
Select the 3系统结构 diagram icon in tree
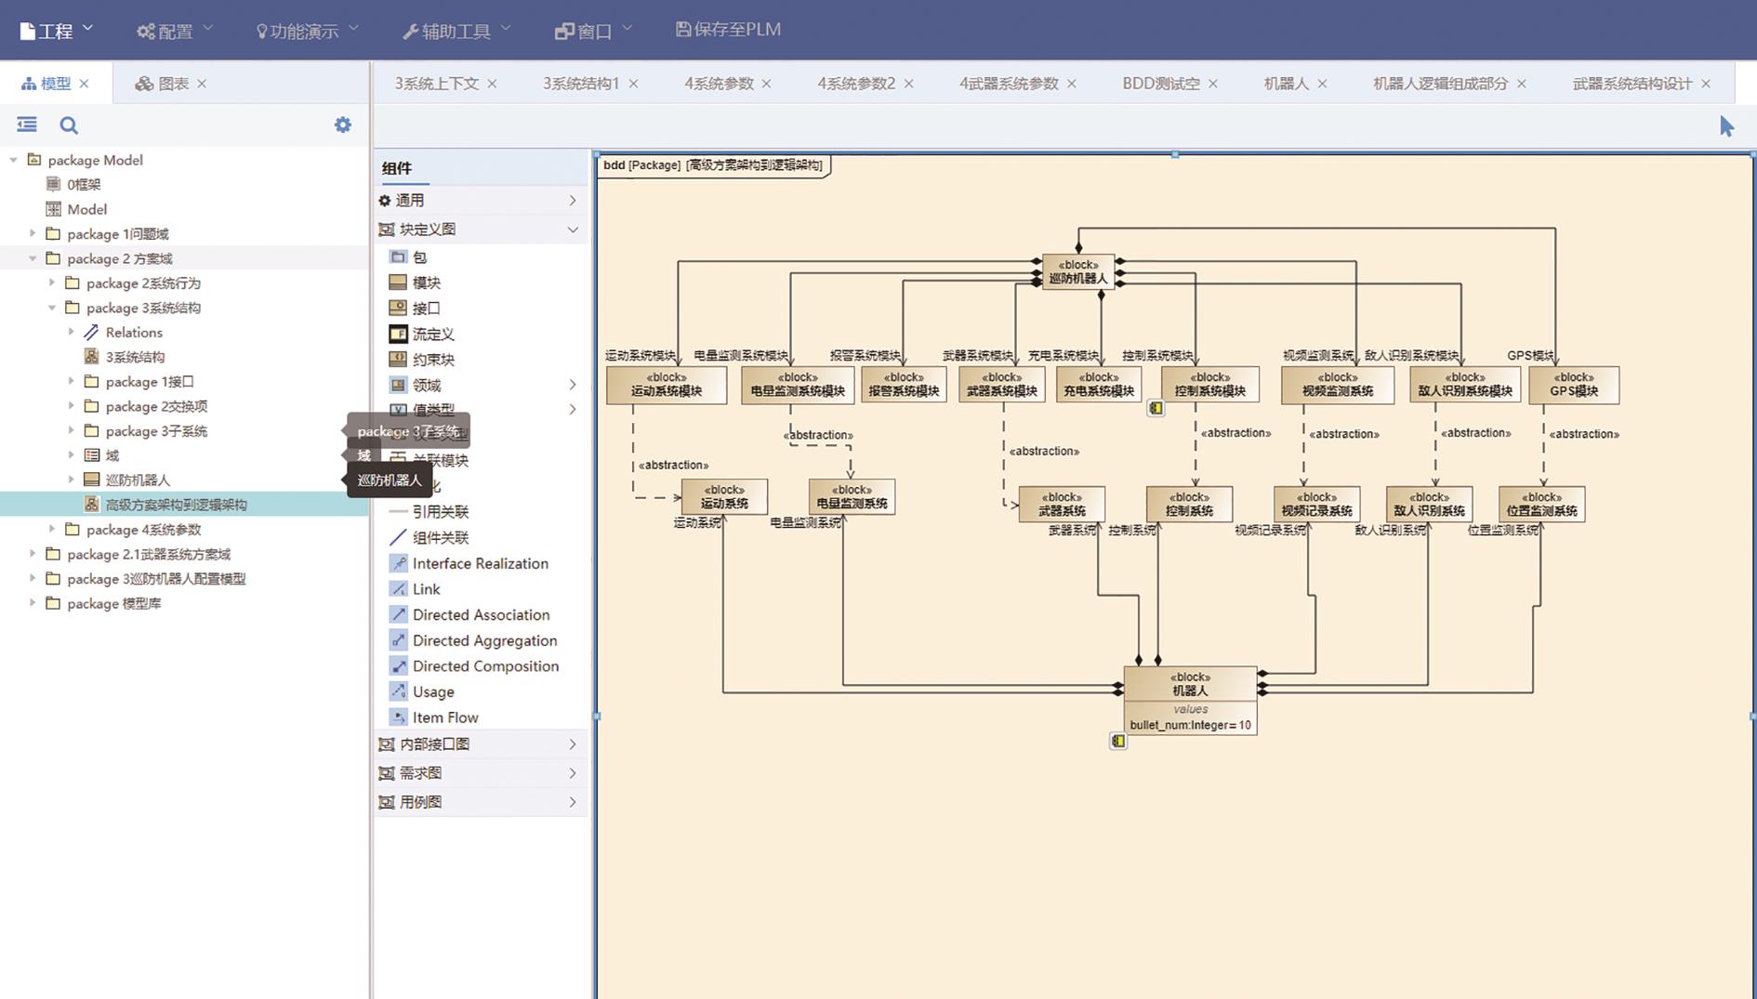point(91,357)
